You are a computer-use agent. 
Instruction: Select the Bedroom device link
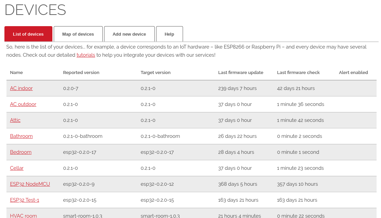click(x=21, y=152)
